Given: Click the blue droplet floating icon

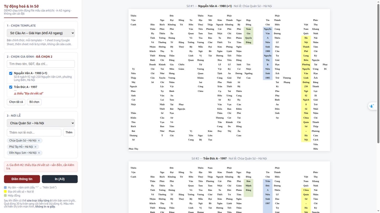Looking at the screenshot, I should (372, 106).
